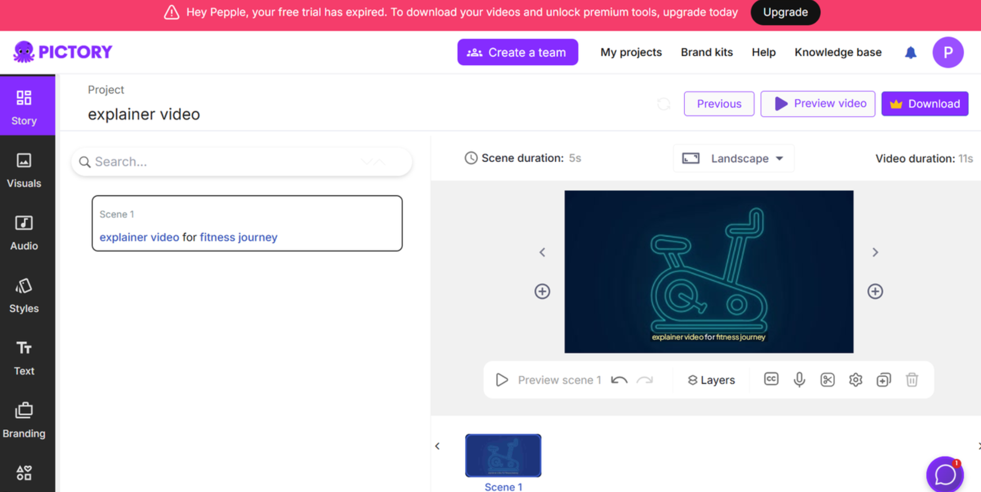Duplicate scene with the copy icon

tap(884, 380)
